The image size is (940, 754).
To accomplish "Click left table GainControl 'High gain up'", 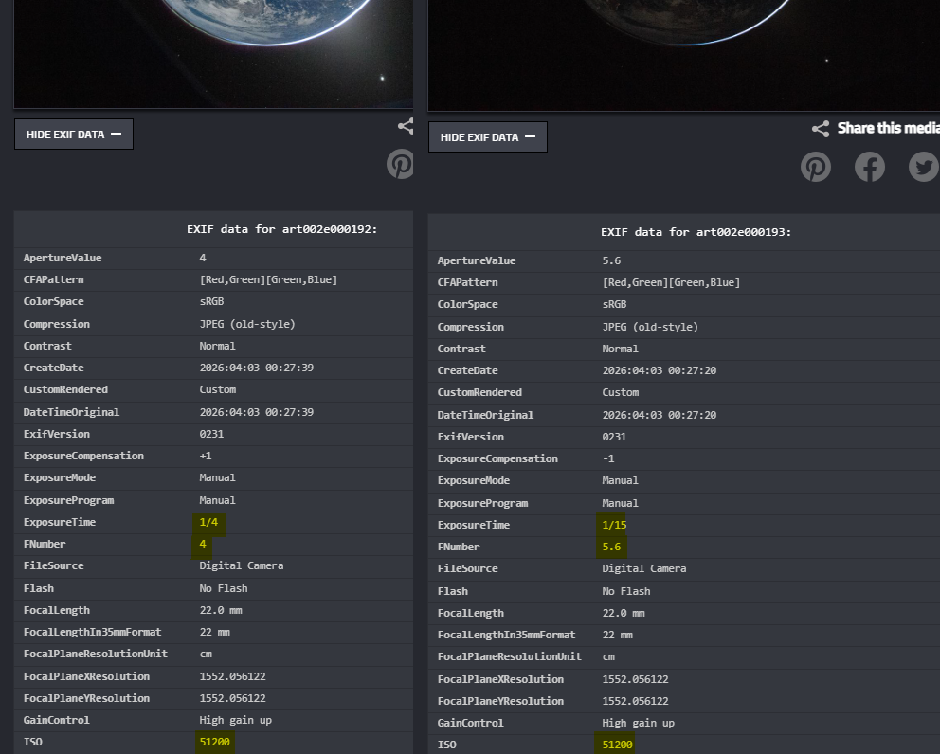I will click(236, 720).
